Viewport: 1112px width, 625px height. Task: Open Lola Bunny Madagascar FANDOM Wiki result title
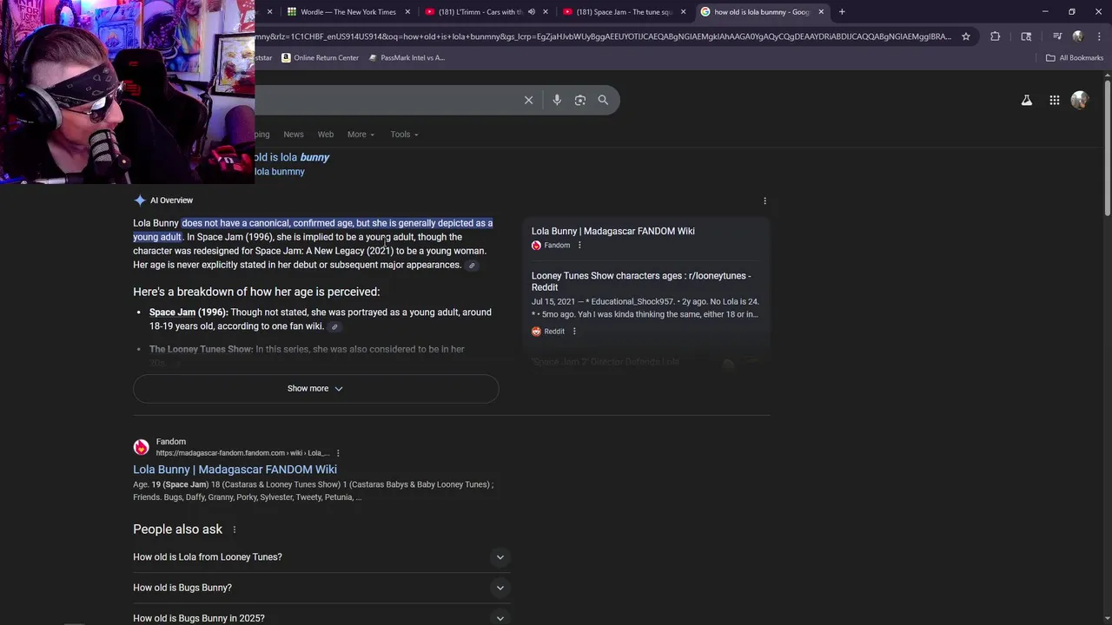(x=235, y=470)
